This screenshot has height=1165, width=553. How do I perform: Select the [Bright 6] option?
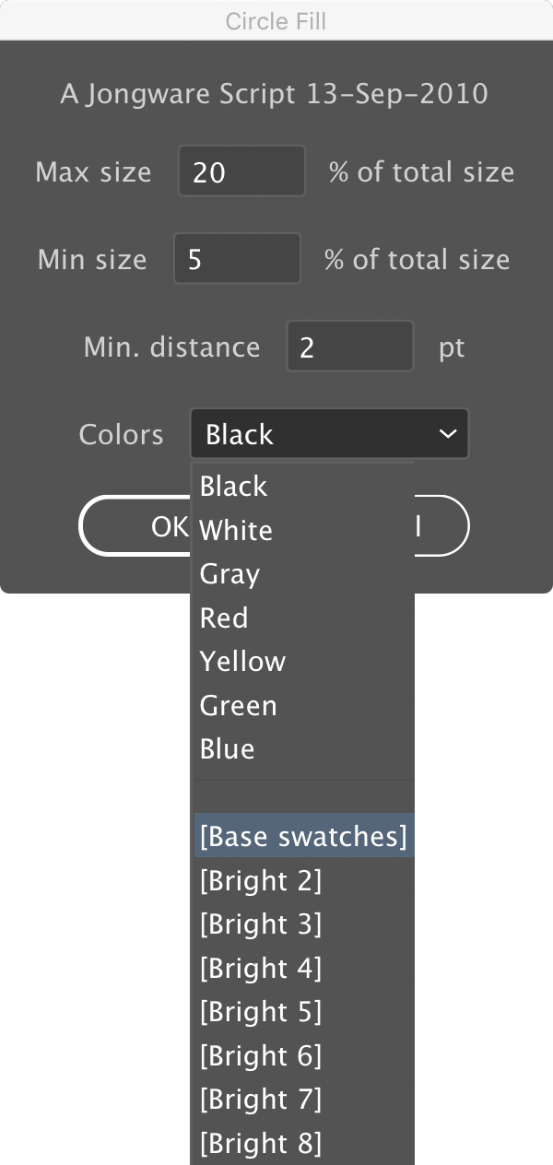pos(261,1055)
